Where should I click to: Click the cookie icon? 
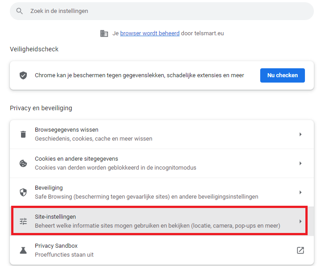[23, 163]
